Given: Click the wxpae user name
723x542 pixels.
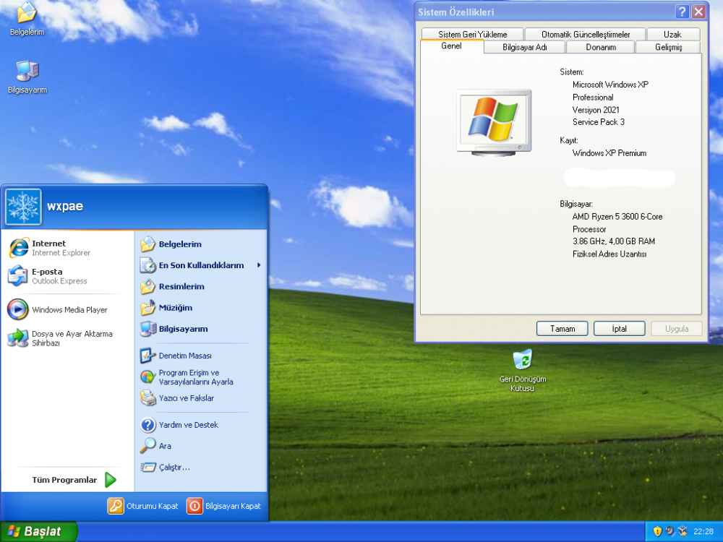Looking at the screenshot, I should (x=65, y=206).
